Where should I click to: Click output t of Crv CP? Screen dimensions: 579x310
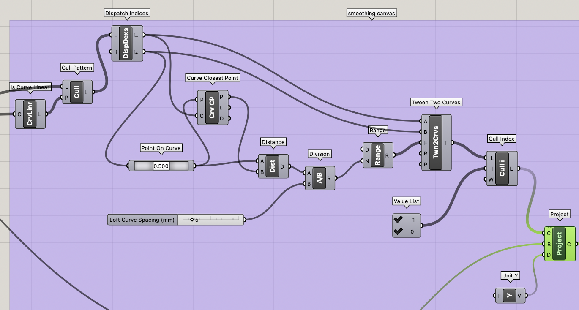[222, 108]
